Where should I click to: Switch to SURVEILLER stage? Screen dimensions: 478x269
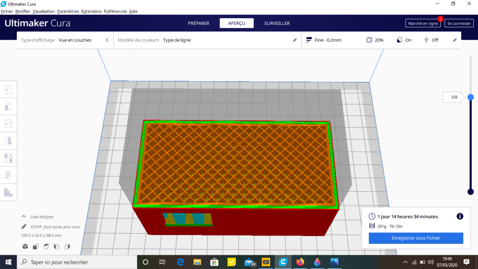(277, 23)
